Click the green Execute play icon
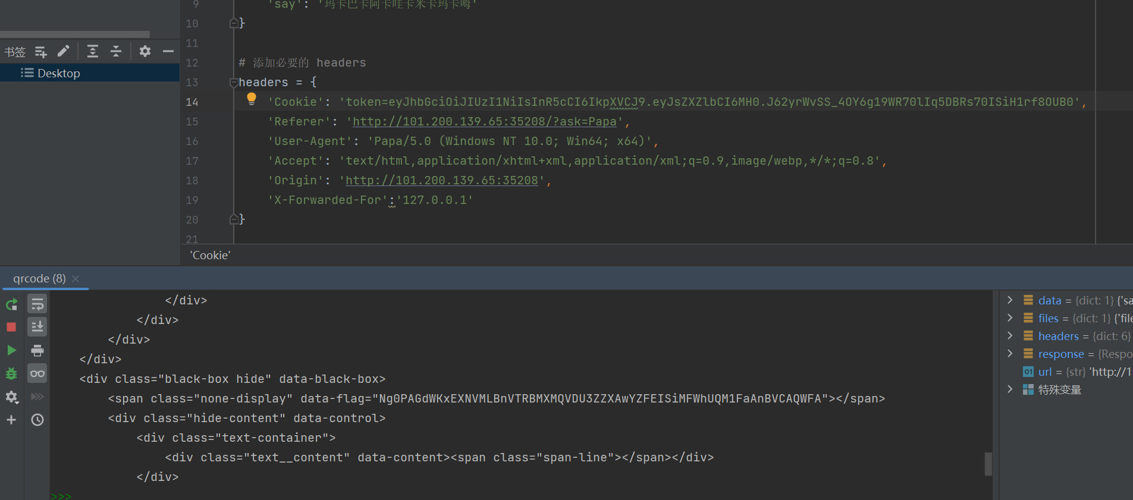Viewport: 1133px width, 500px height. (x=11, y=350)
